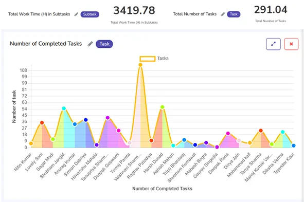Click pencil icon beside Total Number of Tasks
The height and width of the screenshot is (202, 304).
click(x=223, y=14)
